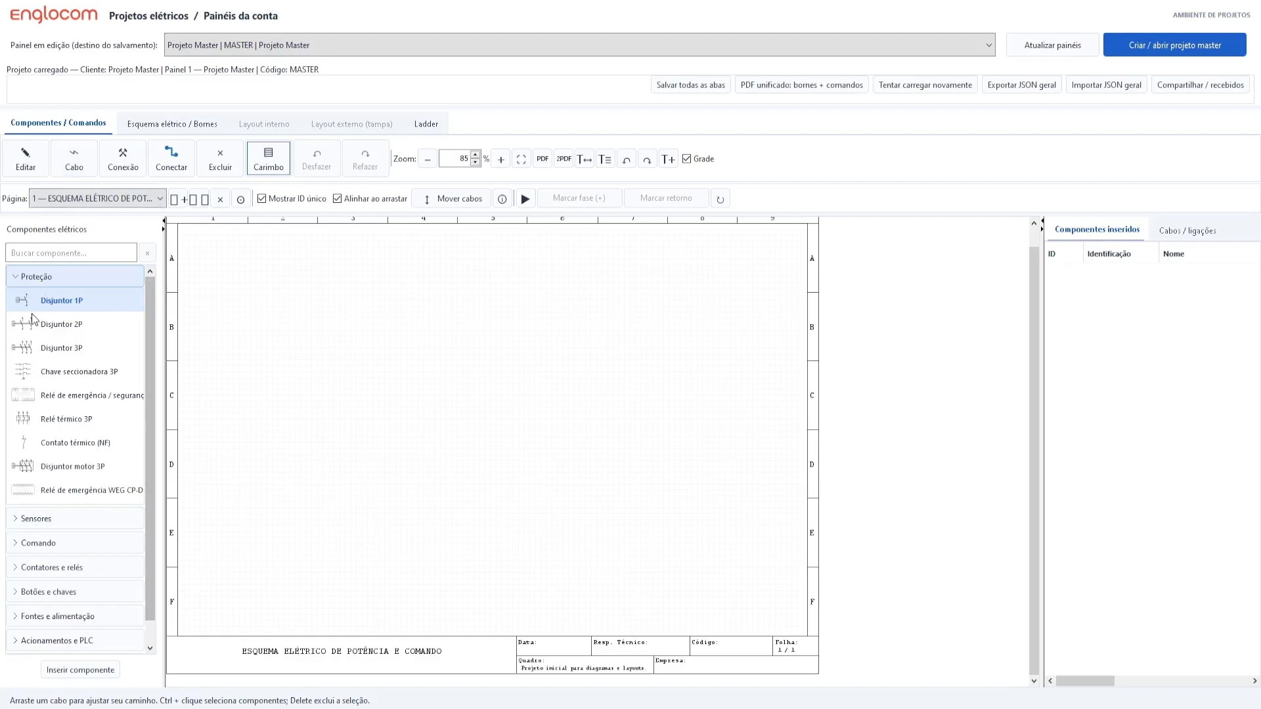This screenshot has width=1261, height=709.
Task: Open the Painel em edição dropdown
Action: pos(580,45)
